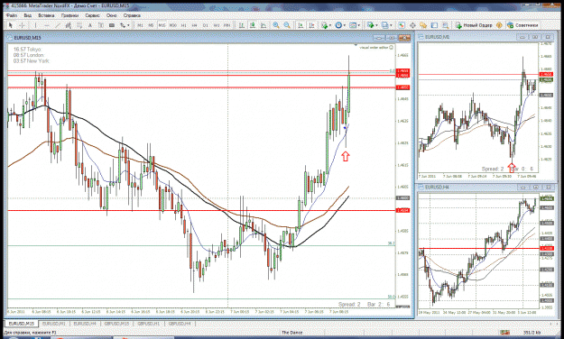Open the Navigator panel icon
This screenshot has height=339, width=564.
(x=423, y=25)
